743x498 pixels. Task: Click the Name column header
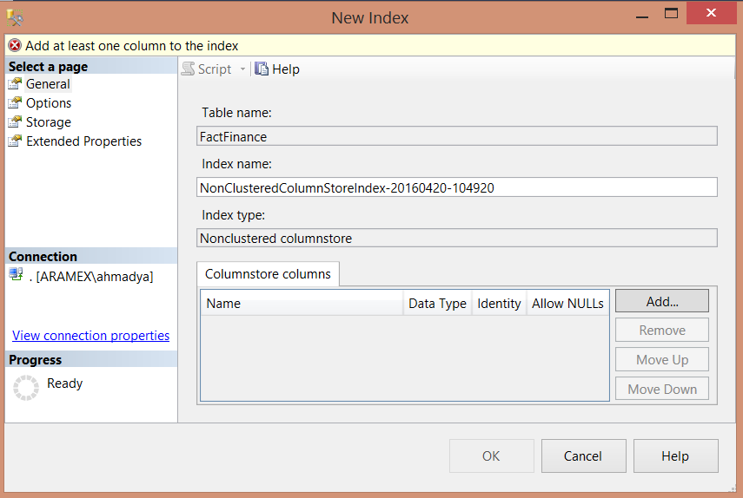pyautogui.click(x=302, y=304)
